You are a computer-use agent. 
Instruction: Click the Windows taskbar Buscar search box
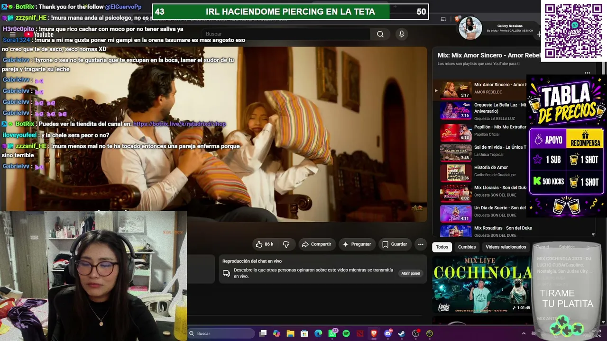221,333
